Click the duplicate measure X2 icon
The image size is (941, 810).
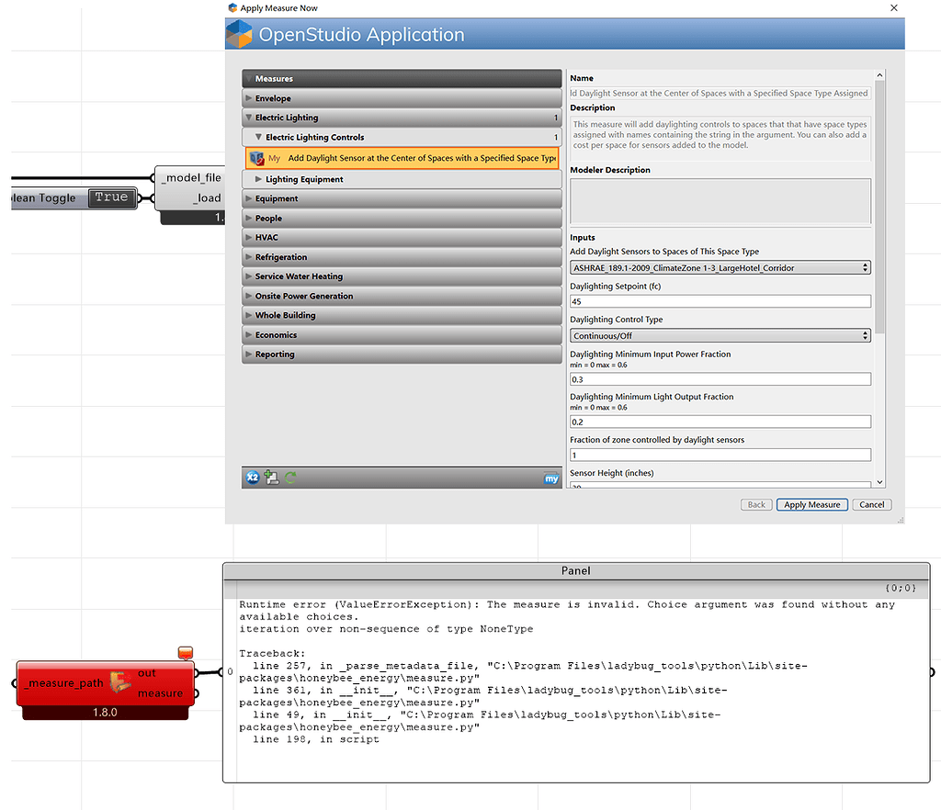point(253,478)
